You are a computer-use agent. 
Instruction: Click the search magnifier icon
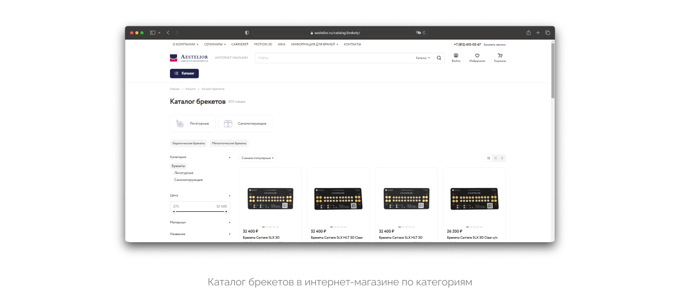[x=439, y=58]
